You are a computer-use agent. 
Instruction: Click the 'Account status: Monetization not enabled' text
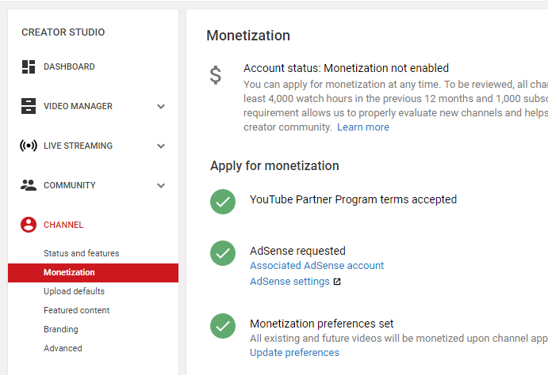click(x=346, y=68)
